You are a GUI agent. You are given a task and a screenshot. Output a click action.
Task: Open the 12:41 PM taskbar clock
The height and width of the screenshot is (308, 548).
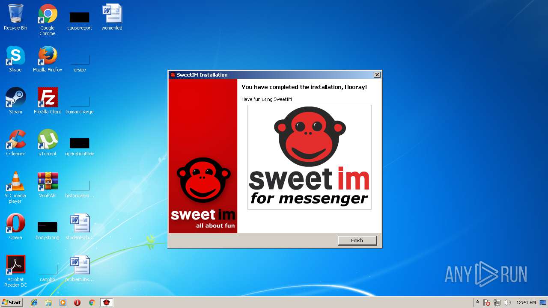point(526,302)
